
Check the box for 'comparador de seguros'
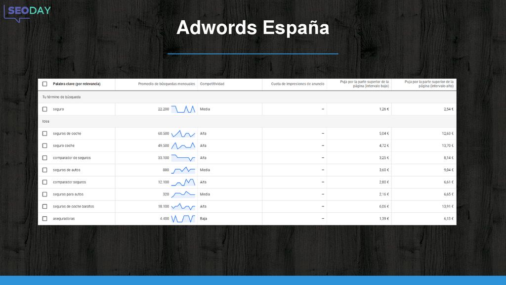coord(45,158)
